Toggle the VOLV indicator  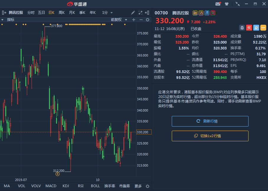coord(36,186)
